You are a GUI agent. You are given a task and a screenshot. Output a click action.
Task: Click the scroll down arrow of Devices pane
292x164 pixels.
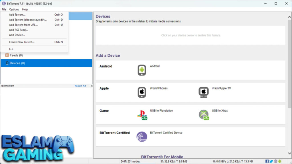tap(289, 153)
